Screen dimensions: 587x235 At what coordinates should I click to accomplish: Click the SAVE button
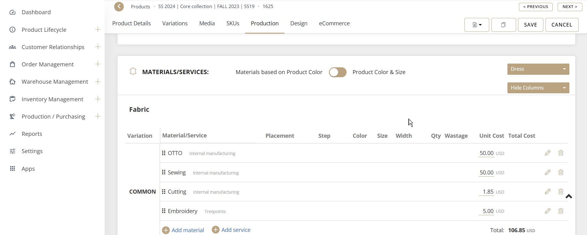point(530,25)
